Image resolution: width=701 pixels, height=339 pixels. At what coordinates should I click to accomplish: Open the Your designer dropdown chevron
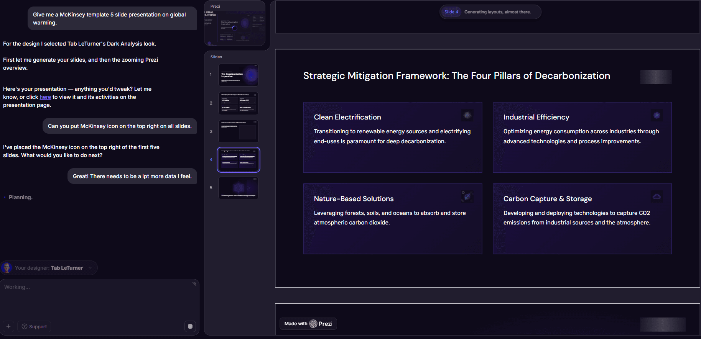(90, 268)
